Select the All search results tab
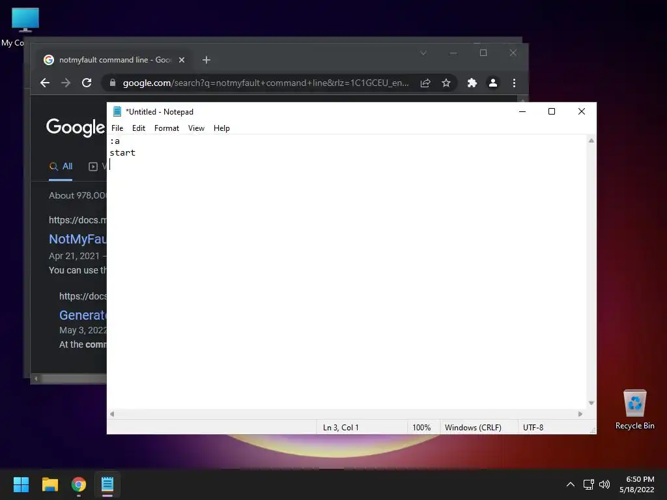The width and height of the screenshot is (667, 500). pyautogui.click(x=61, y=166)
